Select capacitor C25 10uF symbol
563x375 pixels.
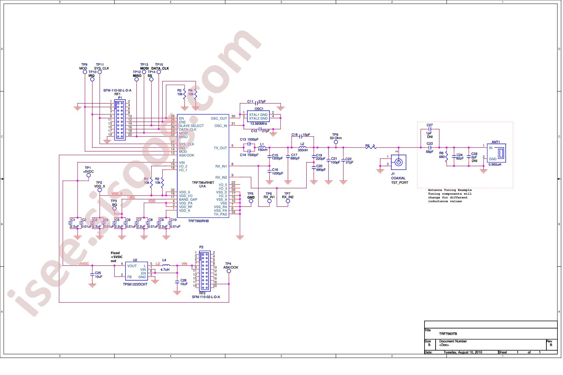point(93,274)
